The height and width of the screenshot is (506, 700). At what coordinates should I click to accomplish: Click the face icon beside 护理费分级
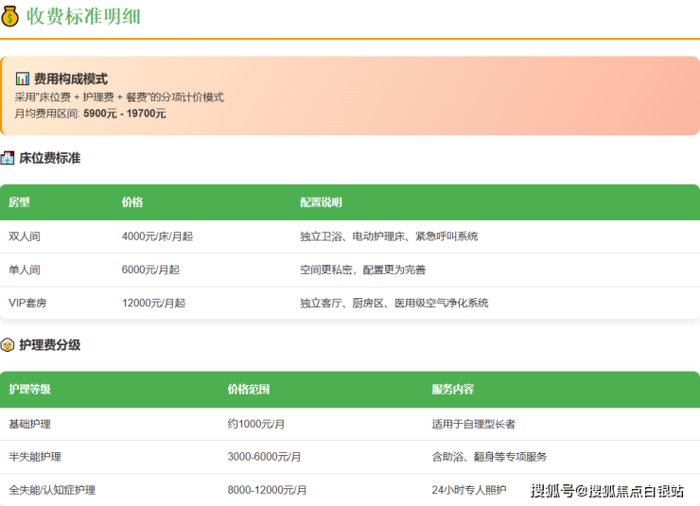(8, 345)
